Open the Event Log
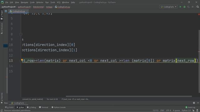The height and width of the screenshot is (112, 200). pyautogui.click(x=190, y=107)
